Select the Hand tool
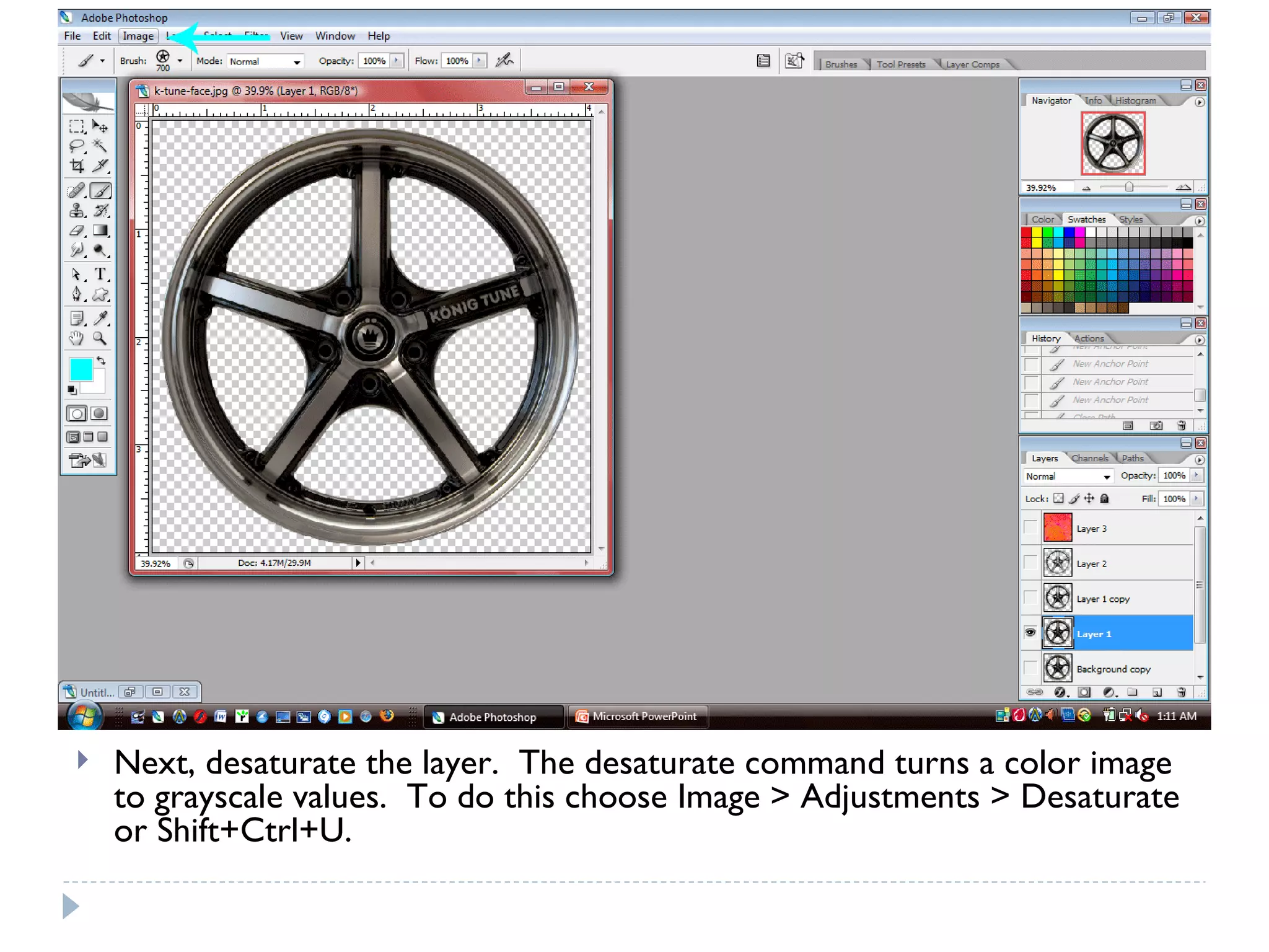This screenshot has height=952, width=1269. click(77, 338)
